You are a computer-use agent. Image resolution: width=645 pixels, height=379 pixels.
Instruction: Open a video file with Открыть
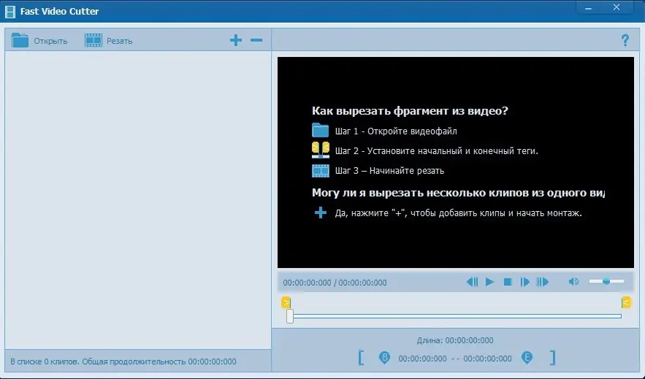[x=39, y=40]
